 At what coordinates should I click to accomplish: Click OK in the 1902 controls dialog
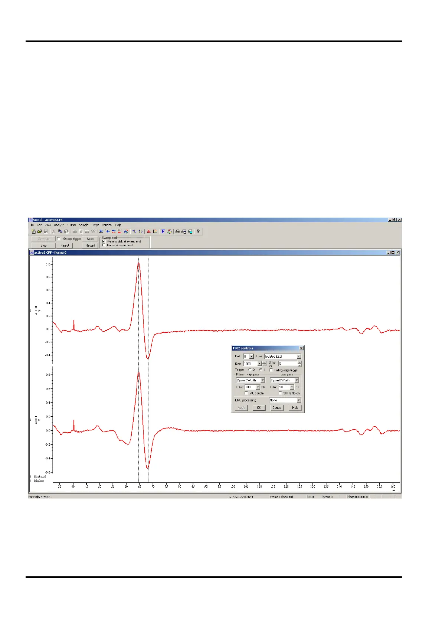(259, 408)
